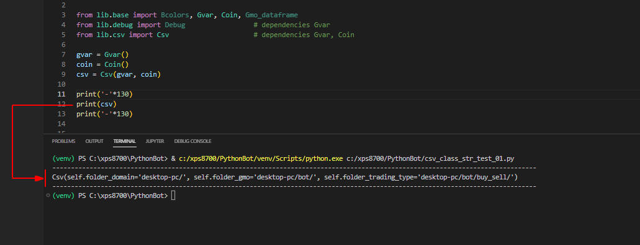Switch to the DEBUG CONSOLE tab

coord(192,141)
